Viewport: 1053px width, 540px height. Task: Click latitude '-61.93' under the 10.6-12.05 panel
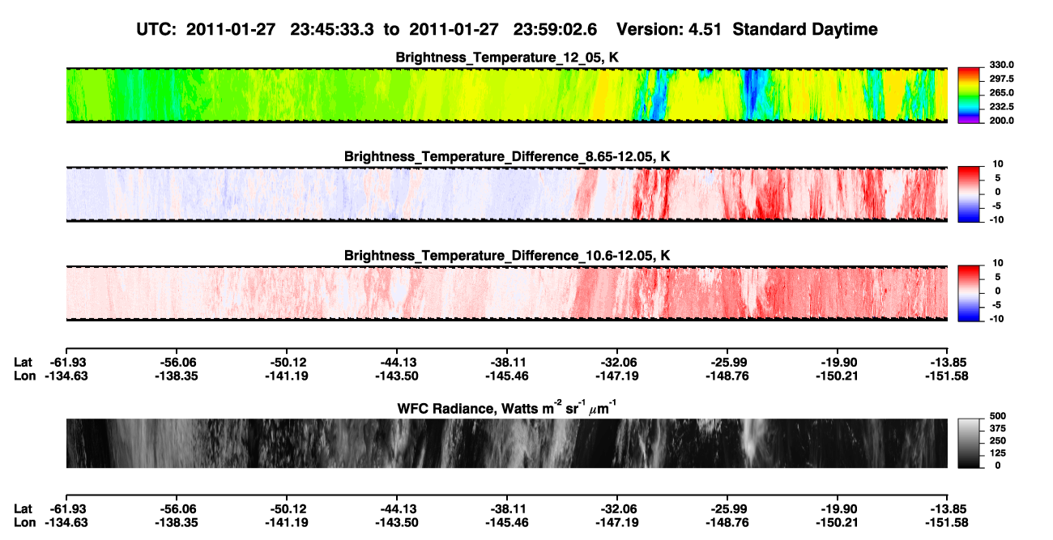click(66, 363)
